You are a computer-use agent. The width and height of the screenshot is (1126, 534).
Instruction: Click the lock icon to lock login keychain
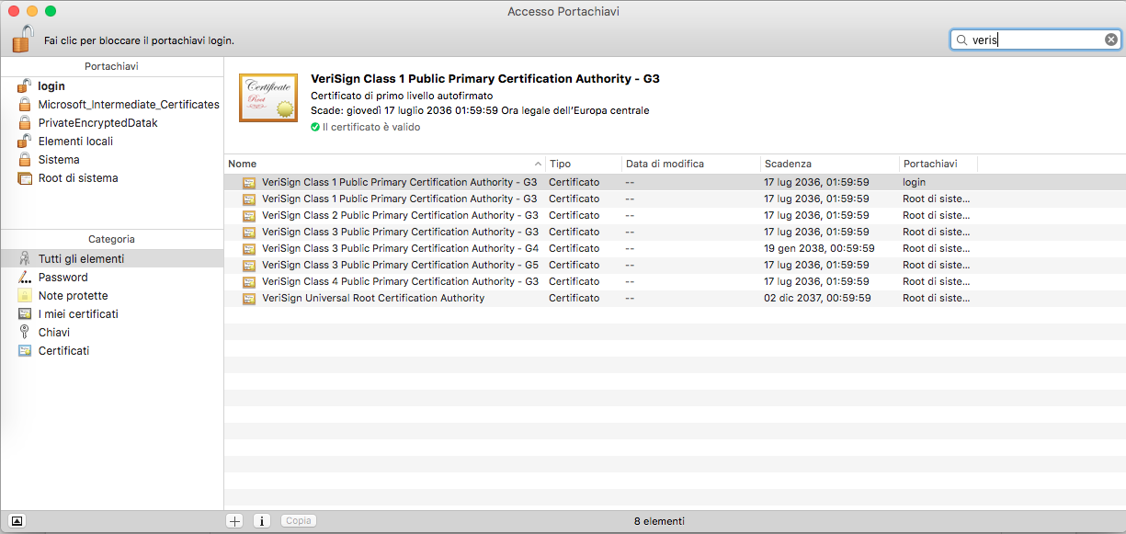pos(23,40)
